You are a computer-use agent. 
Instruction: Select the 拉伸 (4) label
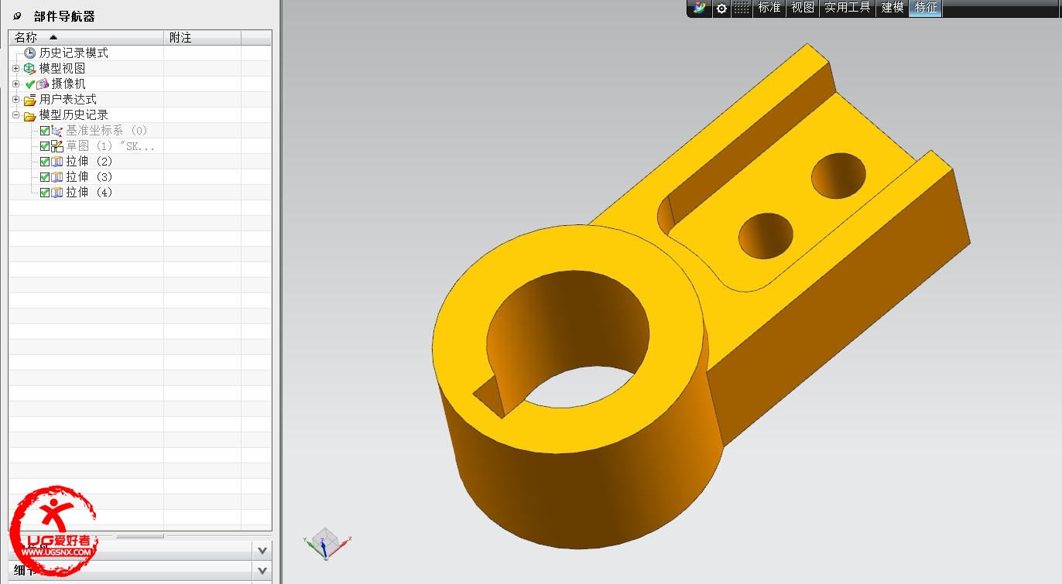(89, 192)
